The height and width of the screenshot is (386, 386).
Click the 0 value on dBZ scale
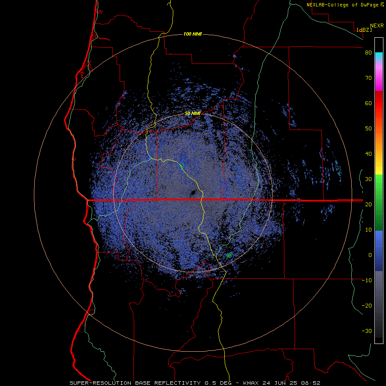point(370,255)
